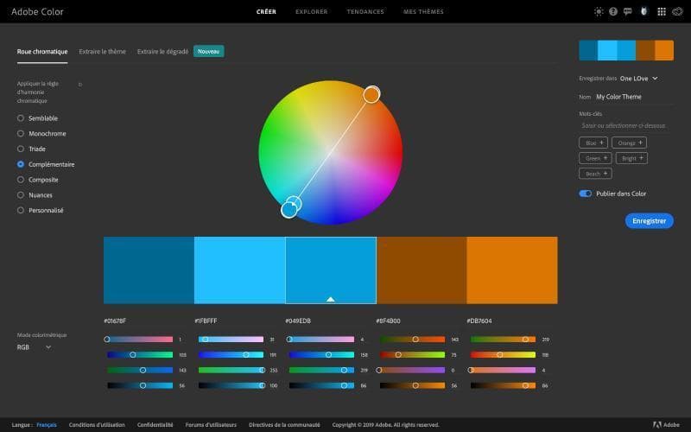Change language via Français selector
This screenshot has height=432, width=691.
tap(47, 425)
